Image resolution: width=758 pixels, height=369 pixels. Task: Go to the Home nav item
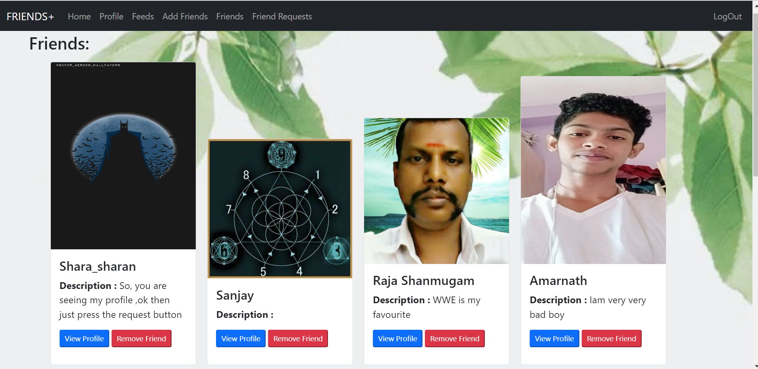pos(79,16)
